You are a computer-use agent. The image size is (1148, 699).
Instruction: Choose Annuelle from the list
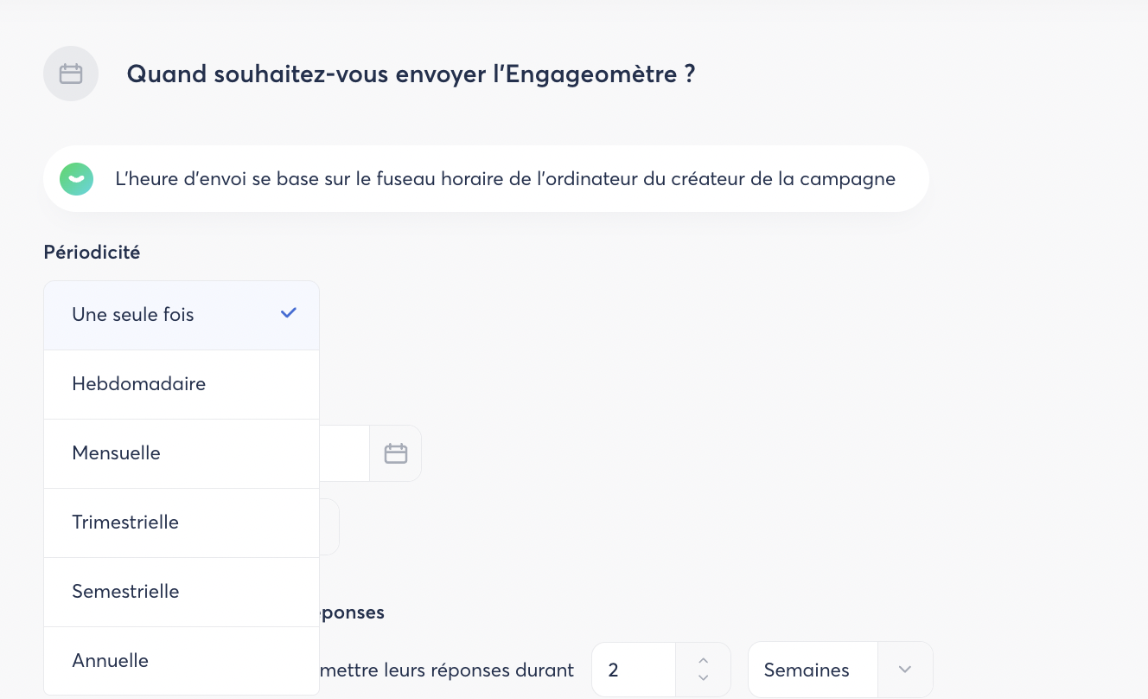(x=110, y=661)
